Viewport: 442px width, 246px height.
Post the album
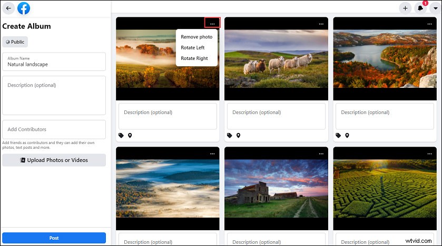(54, 238)
